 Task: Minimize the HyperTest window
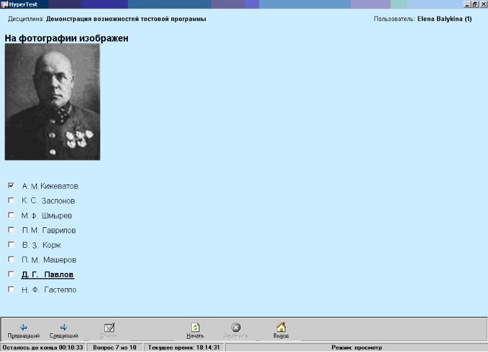point(467,4)
